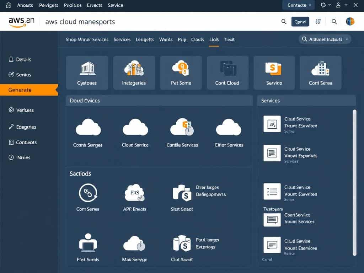
Task: Open the Service menu in top bar
Action: 116,5
